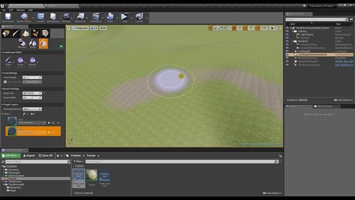Click the World Outliner search field

[x=317, y=19]
